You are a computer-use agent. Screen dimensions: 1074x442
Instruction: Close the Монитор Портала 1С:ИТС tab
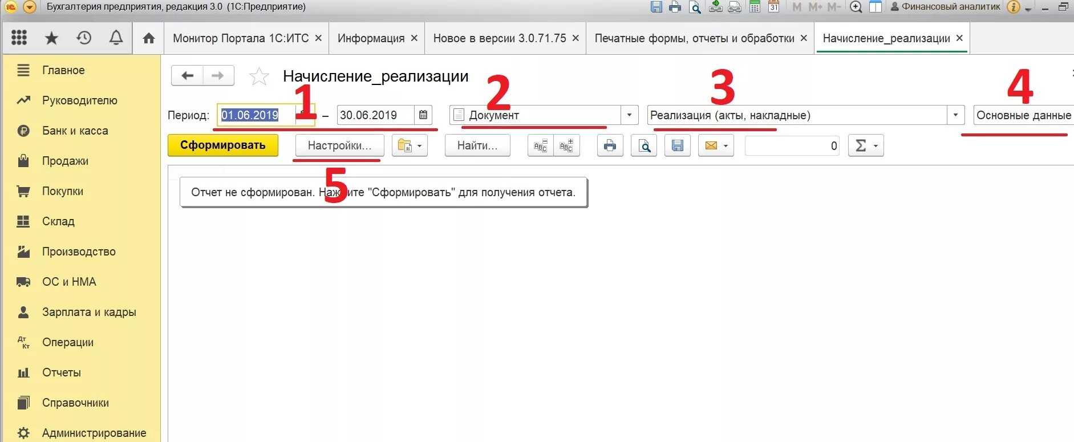coord(318,38)
